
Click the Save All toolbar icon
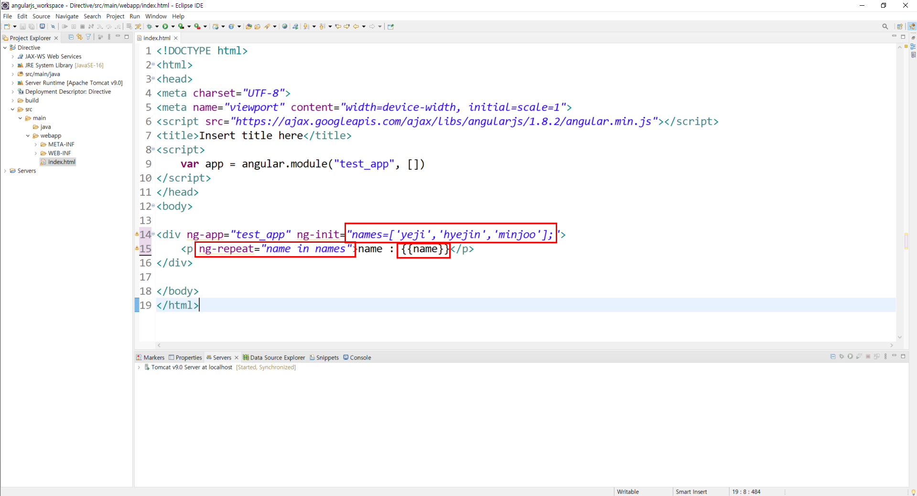pyautogui.click(x=32, y=26)
